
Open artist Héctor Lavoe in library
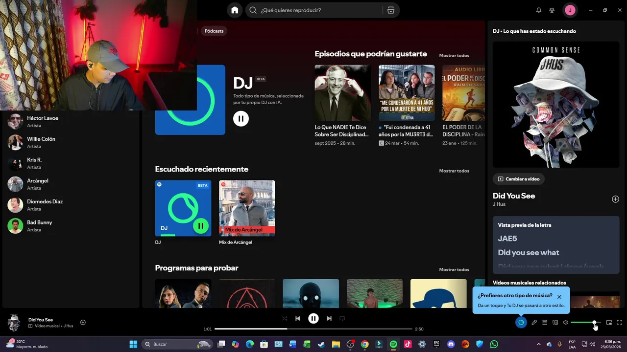(x=72, y=122)
